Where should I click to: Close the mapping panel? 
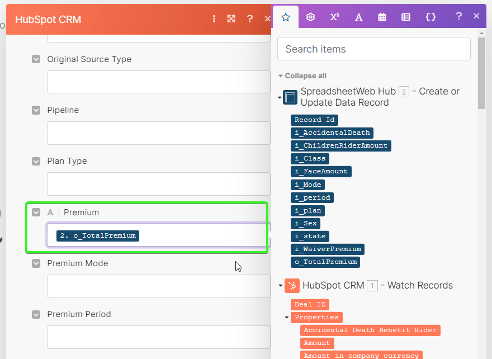476,16
